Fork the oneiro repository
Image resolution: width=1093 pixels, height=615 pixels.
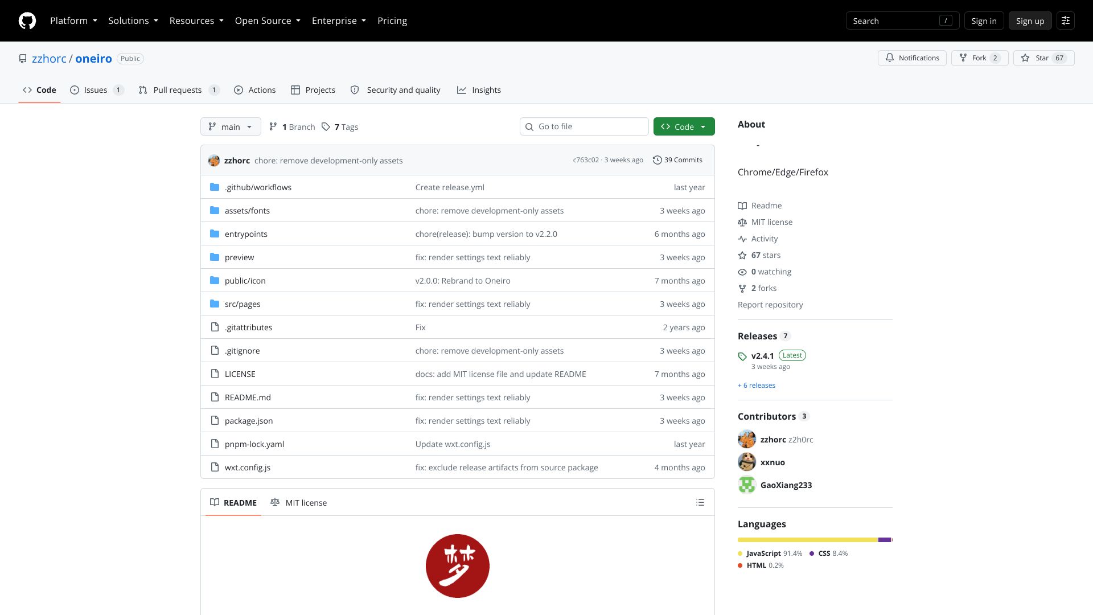click(x=980, y=58)
